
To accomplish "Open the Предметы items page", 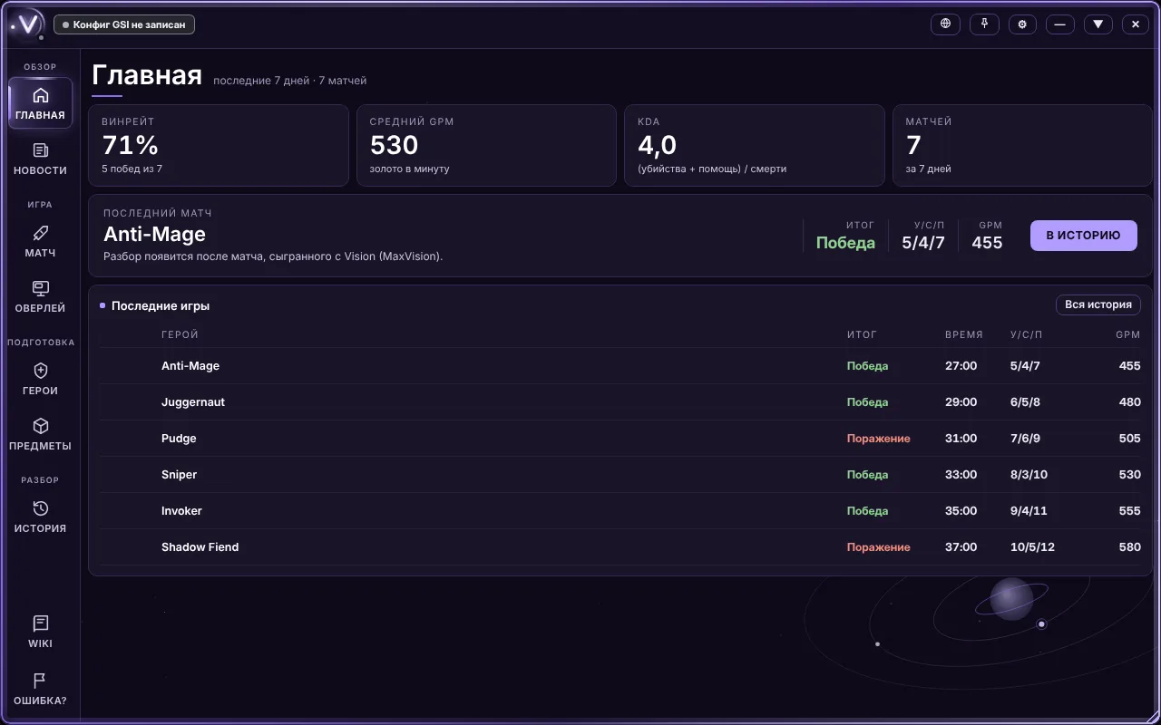I will click(x=40, y=434).
